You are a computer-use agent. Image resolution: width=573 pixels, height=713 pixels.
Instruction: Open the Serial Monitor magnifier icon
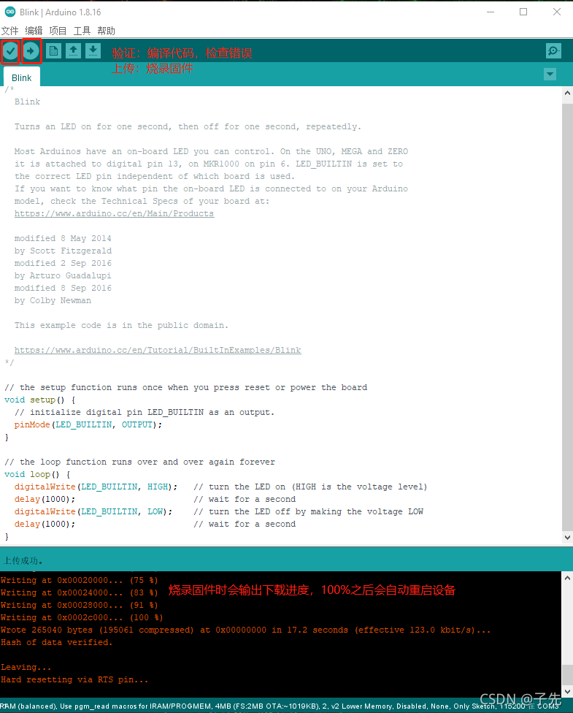553,51
